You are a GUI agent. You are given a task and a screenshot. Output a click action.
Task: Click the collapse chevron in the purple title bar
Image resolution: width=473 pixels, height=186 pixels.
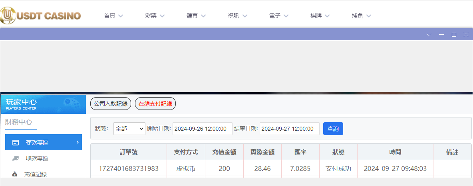click(x=429, y=35)
